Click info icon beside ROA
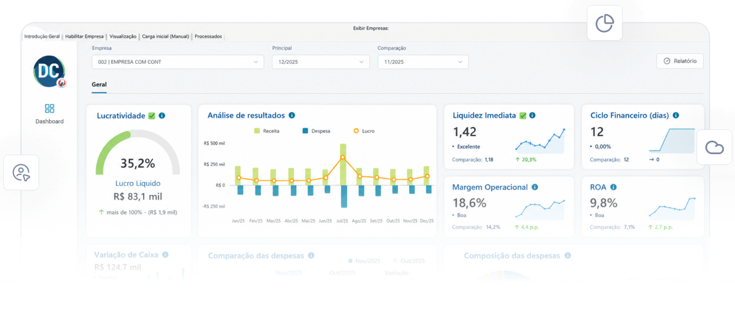The width and height of the screenshot is (735, 323). pos(613,187)
